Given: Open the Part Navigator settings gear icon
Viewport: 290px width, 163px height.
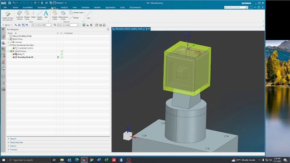Looking at the screenshot, I should 3,29.
